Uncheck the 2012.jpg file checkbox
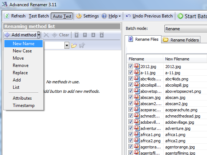 pos(130,66)
